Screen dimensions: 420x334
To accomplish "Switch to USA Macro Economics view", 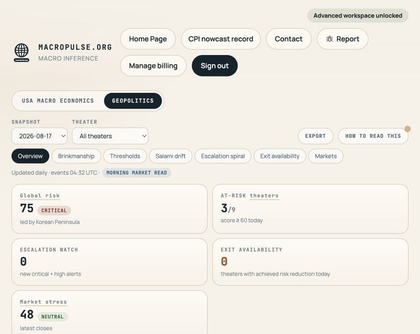I will coord(58,100).
